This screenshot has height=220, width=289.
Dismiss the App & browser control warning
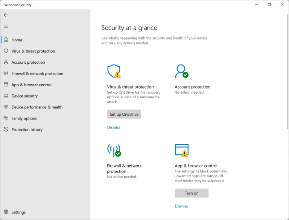pyautogui.click(x=181, y=206)
